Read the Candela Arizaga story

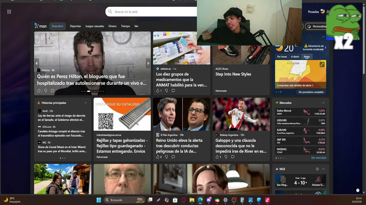pyautogui.click(x=62, y=133)
